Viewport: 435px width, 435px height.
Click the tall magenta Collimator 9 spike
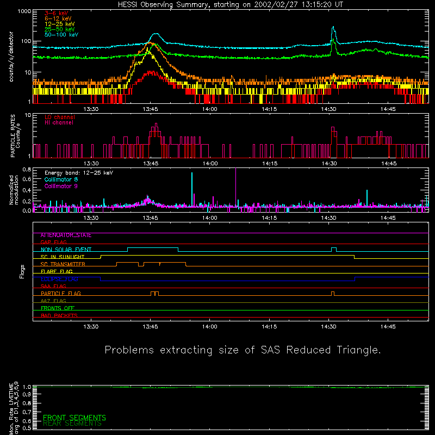point(236,186)
